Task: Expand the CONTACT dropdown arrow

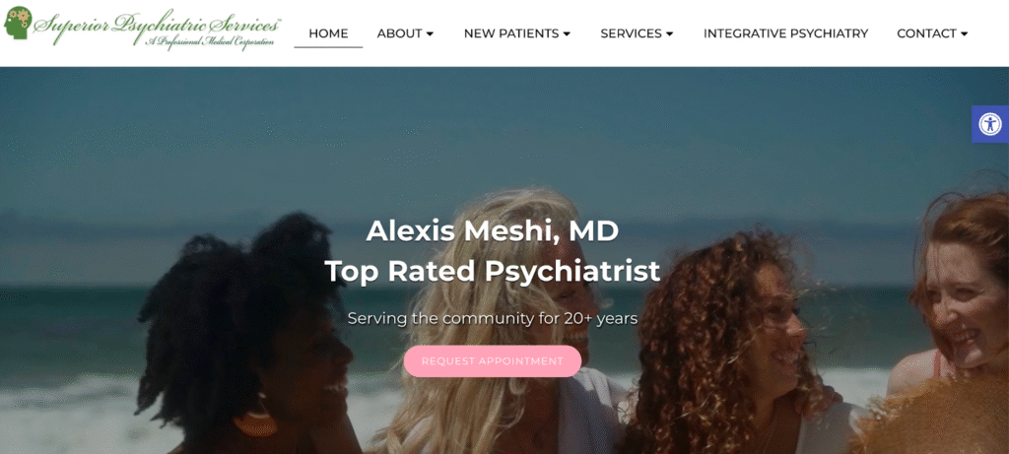Action: coord(964,33)
